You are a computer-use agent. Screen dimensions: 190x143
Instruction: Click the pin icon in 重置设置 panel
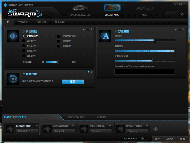coord(88,72)
